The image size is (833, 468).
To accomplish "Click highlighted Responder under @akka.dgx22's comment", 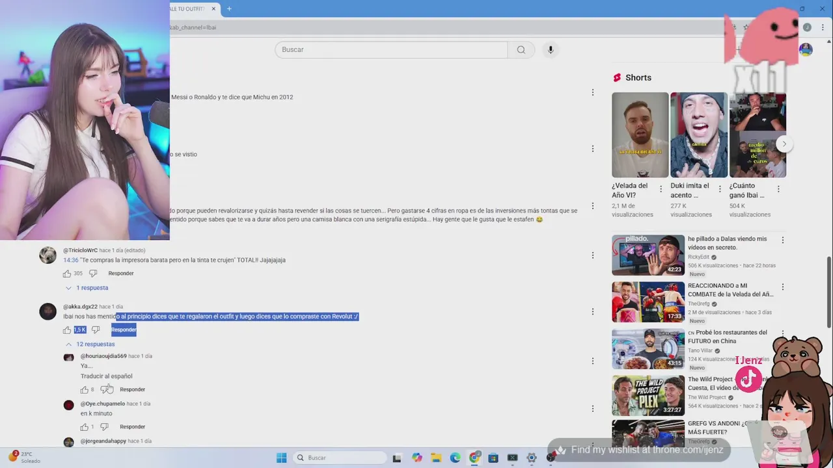I will [x=124, y=330].
